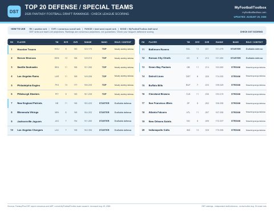Click STARTER band in Kansas City Chiefs row
The width and height of the screenshot is (274, 212).
236,58
